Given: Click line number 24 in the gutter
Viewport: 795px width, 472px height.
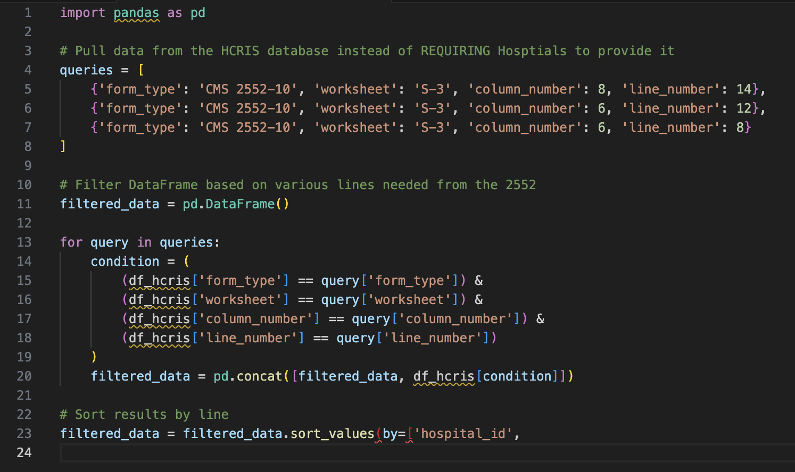Looking at the screenshot, I should point(24,453).
